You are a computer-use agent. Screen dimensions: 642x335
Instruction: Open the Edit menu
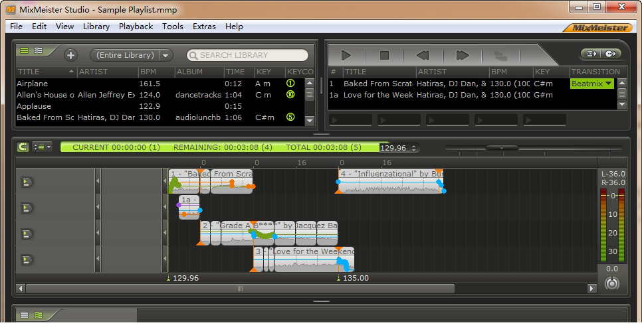[39, 27]
